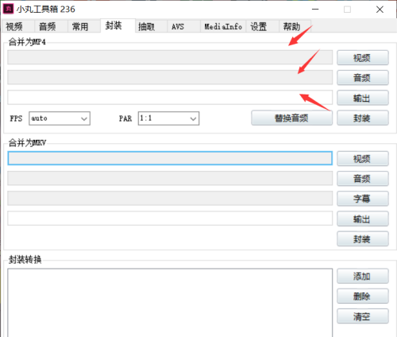
Task: Click 输出 button in 合并为MKV section
Action: tap(363, 219)
